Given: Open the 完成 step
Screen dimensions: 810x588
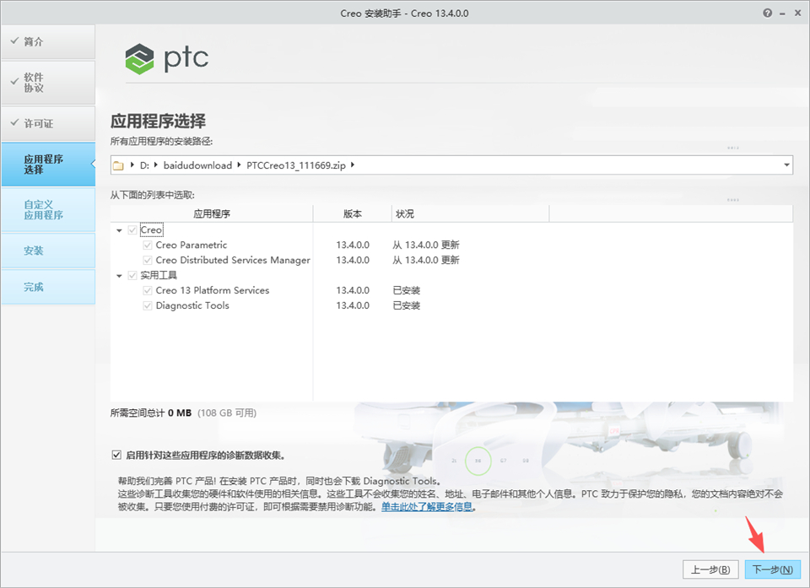Looking at the screenshot, I should 48,287.
